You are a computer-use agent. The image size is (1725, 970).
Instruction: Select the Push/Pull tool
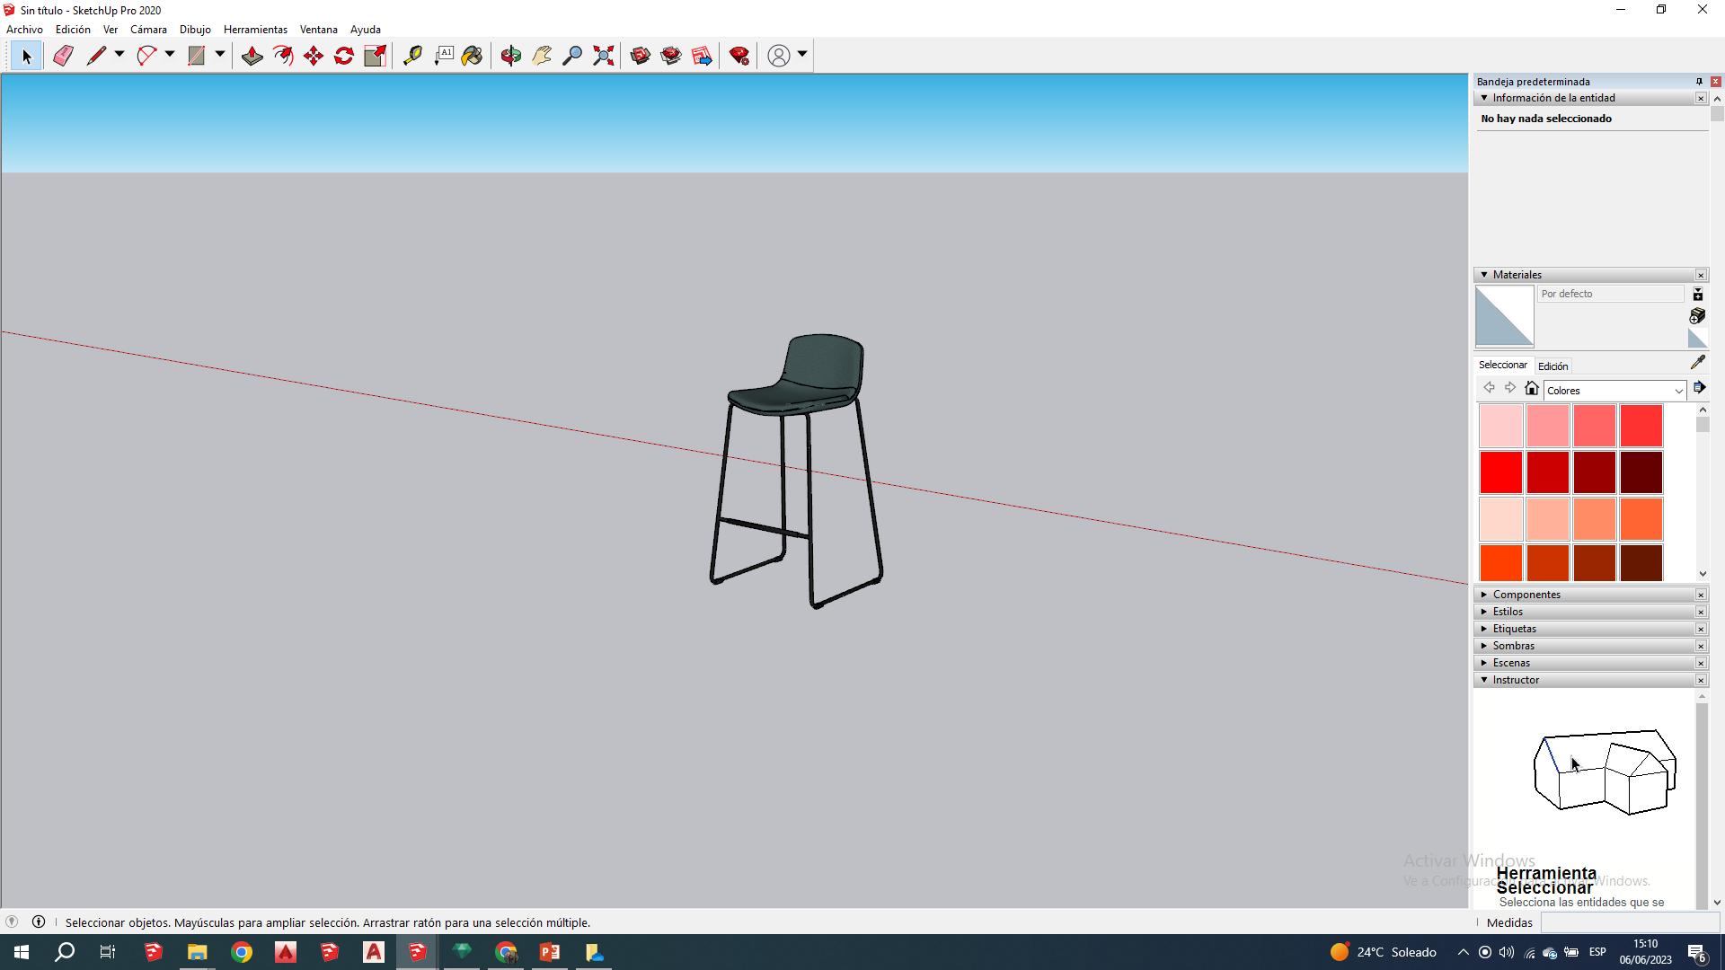pyautogui.click(x=252, y=56)
